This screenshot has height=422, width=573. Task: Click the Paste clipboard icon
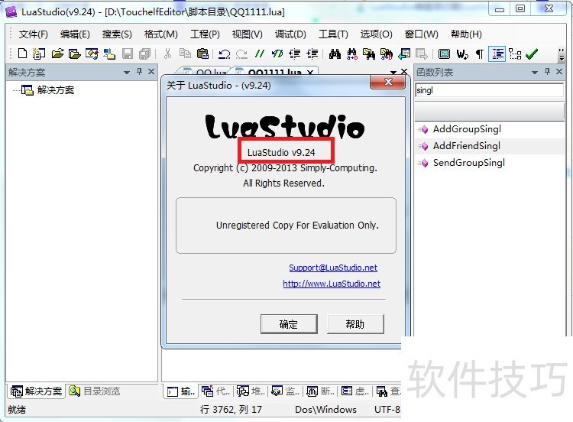(x=202, y=54)
